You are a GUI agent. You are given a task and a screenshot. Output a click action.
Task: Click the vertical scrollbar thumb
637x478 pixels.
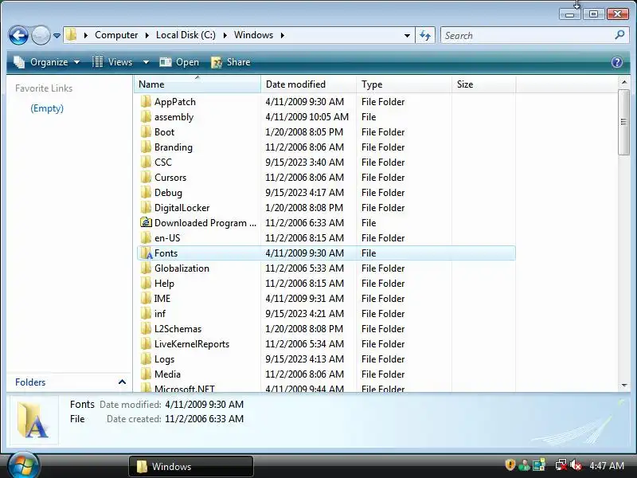(624, 122)
